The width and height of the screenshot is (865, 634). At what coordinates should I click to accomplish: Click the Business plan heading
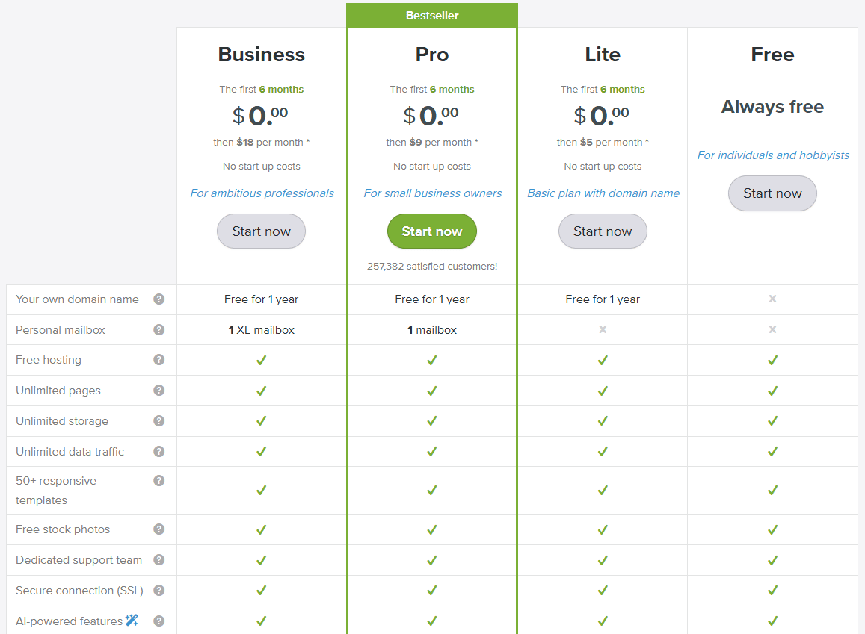262,55
